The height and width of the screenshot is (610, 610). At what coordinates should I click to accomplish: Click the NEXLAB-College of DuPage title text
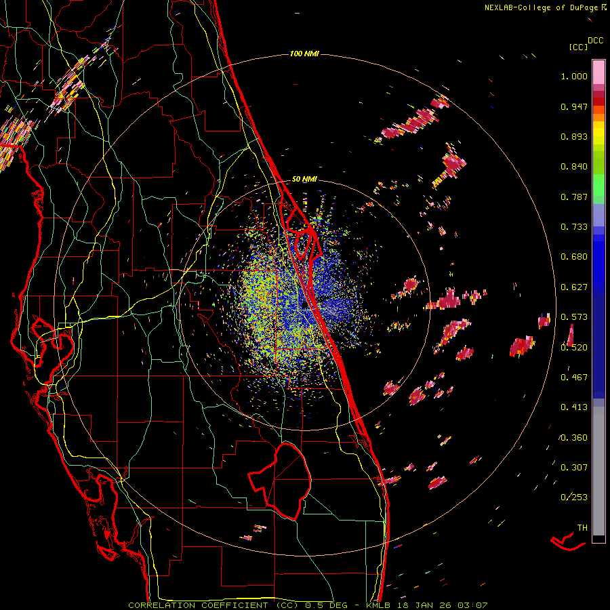[x=542, y=7]
